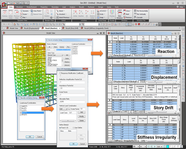Click Tile Vertically

(x=140, y=14)
